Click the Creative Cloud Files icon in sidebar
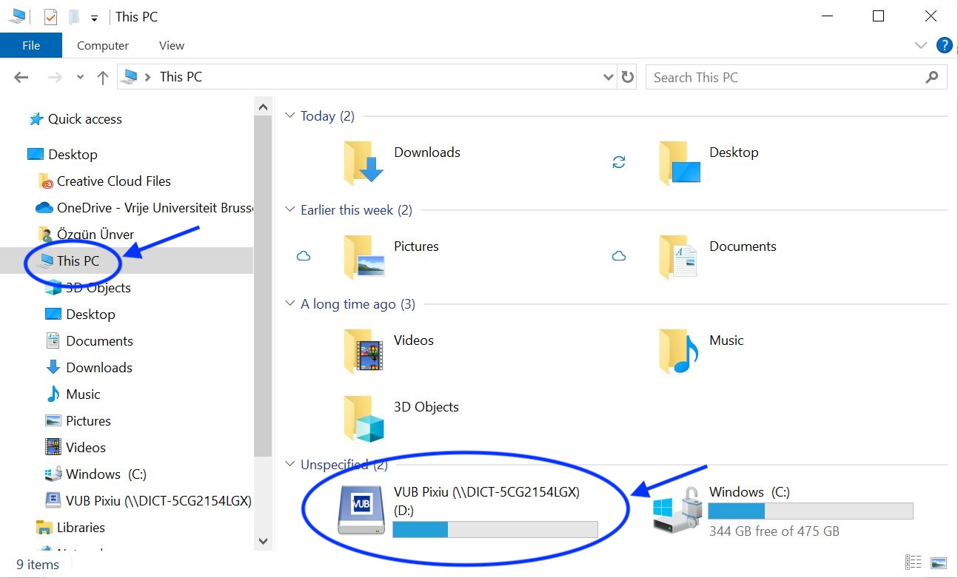Image resolution: width=958 pixels, height=578 pixels. coord(46,181)
